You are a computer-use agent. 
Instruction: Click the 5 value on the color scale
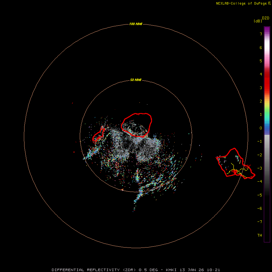[x=261, y=61]
